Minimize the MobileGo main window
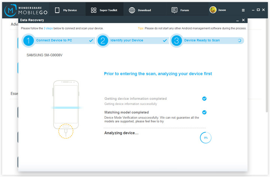270x177 pixels. (x=253, y=10)
